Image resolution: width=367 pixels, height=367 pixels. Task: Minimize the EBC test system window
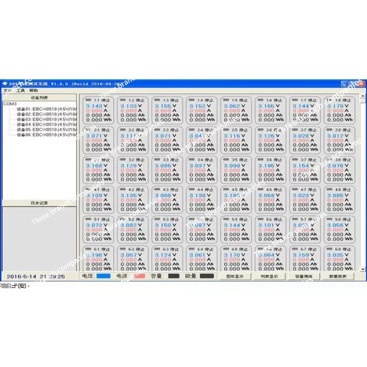tap(345, 84)
